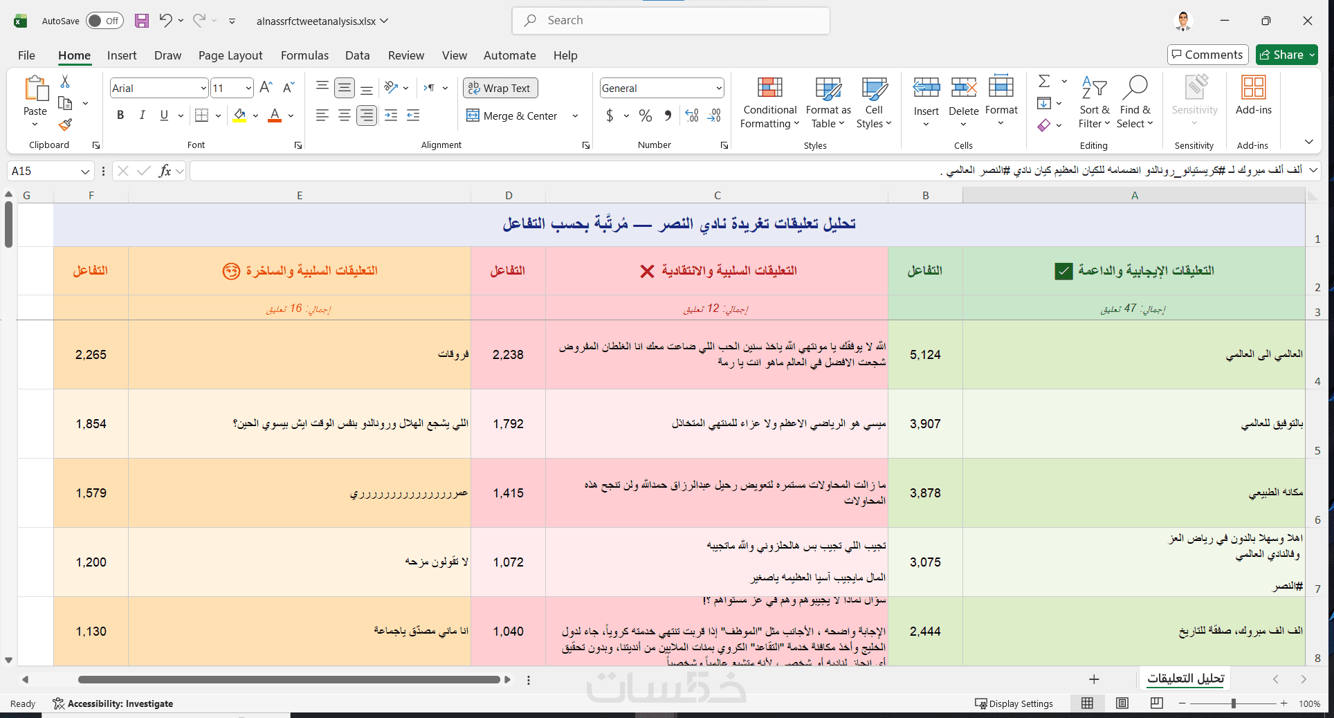Switch to Page Break Preview view
Screen dimensions: 1334x718
coord(1157,703)
